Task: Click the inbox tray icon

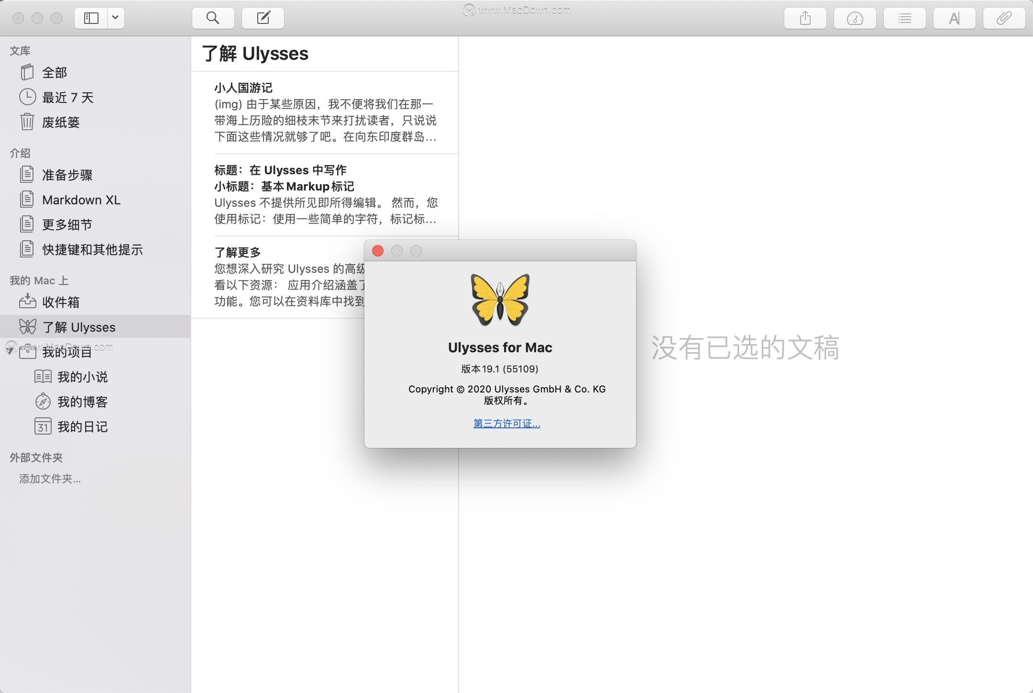Action: 27,301
